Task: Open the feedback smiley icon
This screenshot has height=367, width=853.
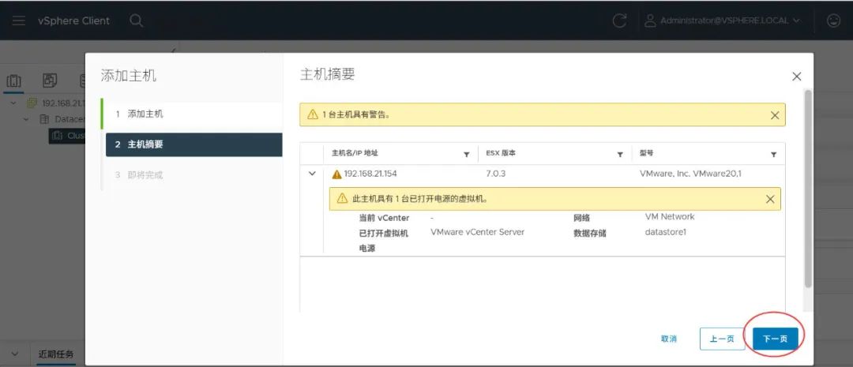Action: (x=833, y=21)
